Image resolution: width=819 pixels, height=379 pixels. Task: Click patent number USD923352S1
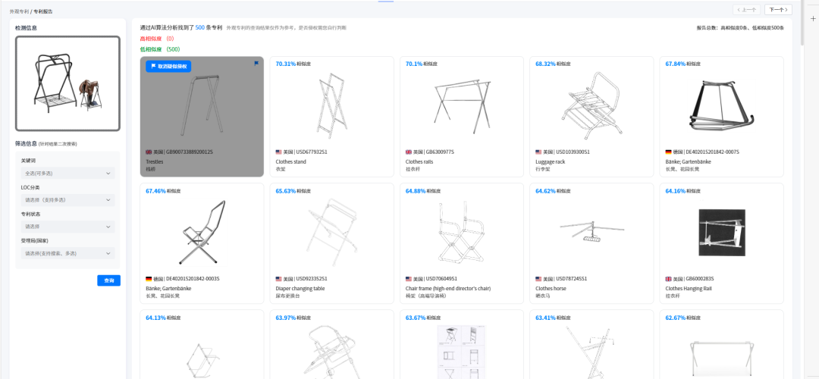(312, 279)
